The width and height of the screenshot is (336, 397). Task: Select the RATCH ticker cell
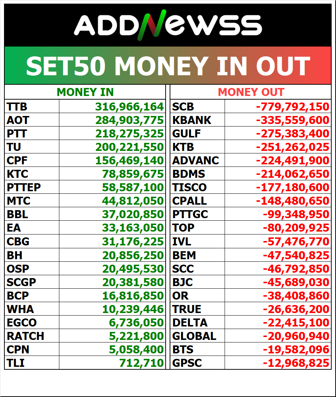25,336
